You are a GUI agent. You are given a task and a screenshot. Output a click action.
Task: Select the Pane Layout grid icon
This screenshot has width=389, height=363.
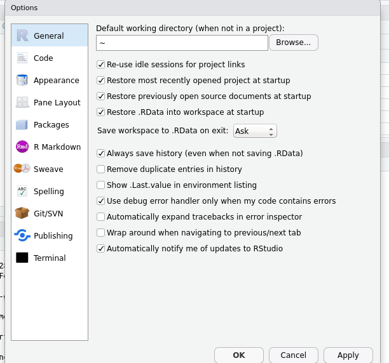click(x=22, y=103)
